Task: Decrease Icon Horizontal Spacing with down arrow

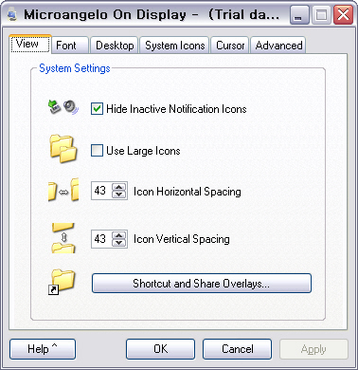Action: pyautogui.click(x=119, y=194)
